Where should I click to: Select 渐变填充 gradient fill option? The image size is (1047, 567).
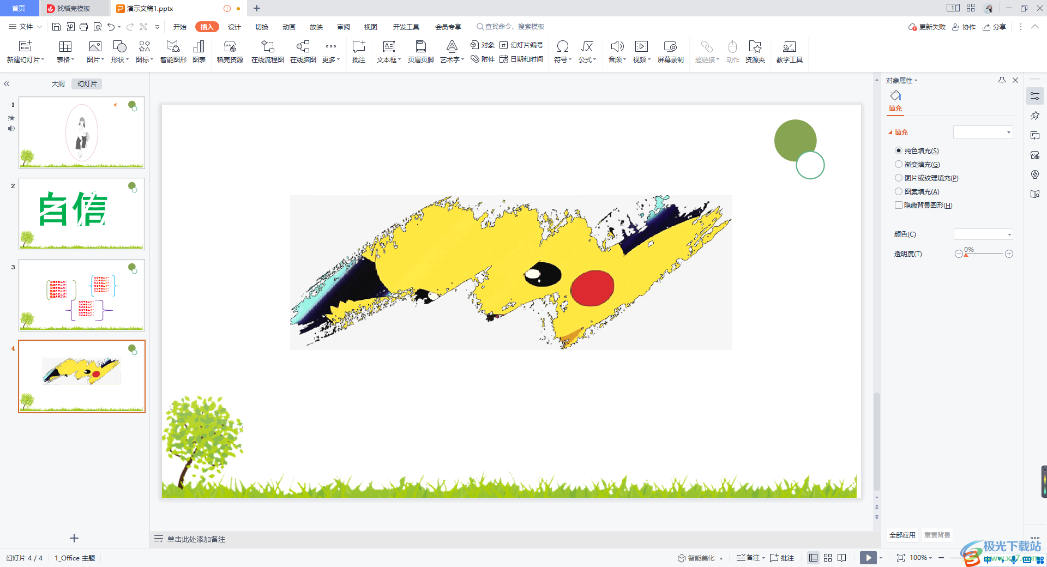click(917, 164)
